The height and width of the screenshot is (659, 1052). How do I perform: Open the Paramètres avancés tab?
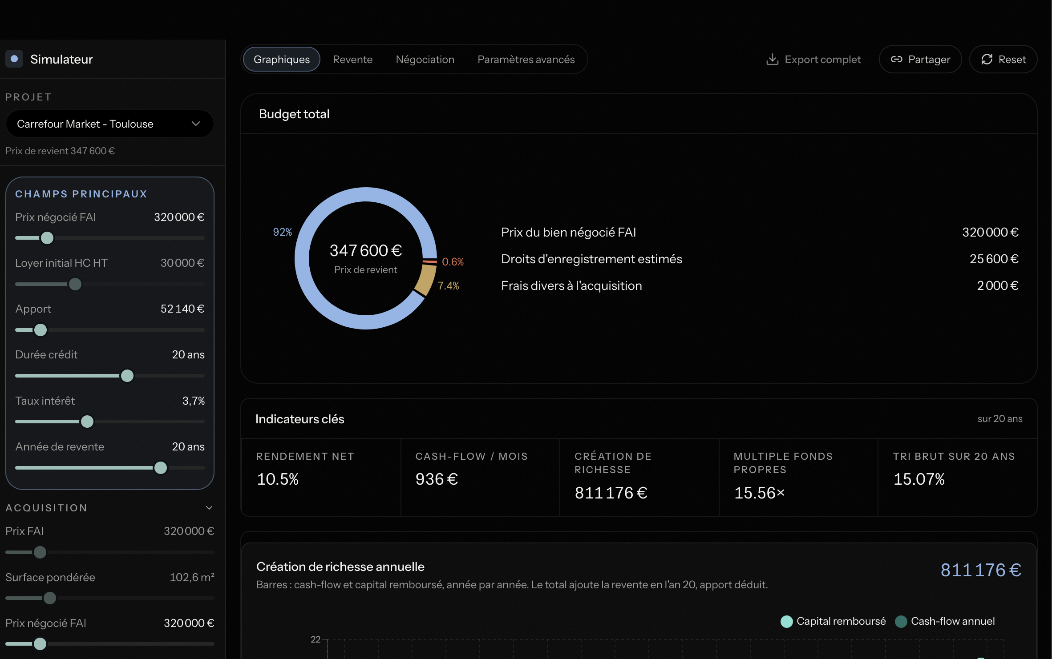click(x=526, y=60)
